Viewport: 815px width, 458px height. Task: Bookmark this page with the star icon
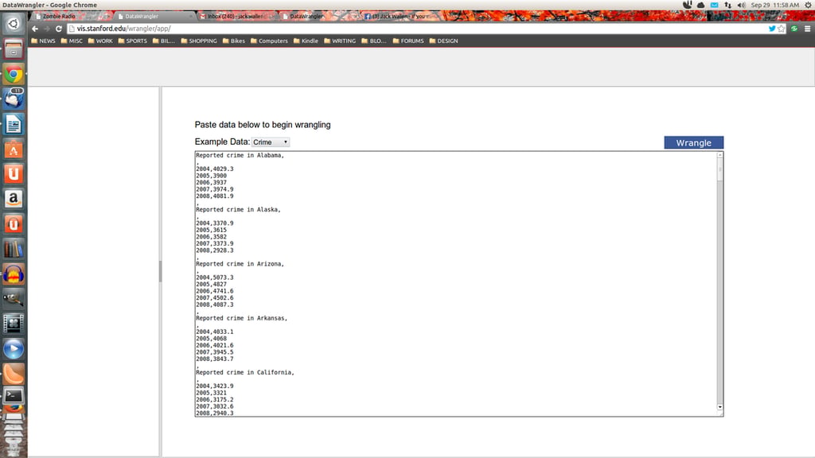[782, 29]
